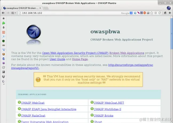
Task: Expand the plus icon beside OWASP Mutillidae II
Action: click(x=92, y=109)
